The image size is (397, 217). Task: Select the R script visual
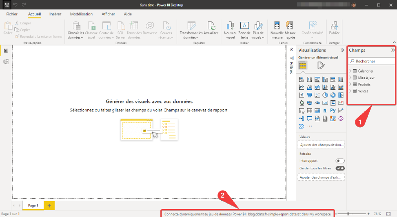pyautogui.click(x=325, y=111)
